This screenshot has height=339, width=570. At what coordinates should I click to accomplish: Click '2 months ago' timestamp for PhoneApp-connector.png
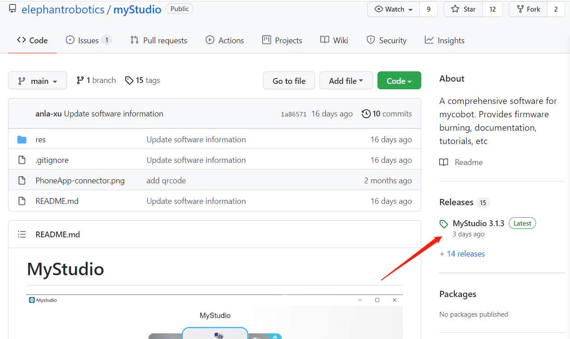click(388, 181)
